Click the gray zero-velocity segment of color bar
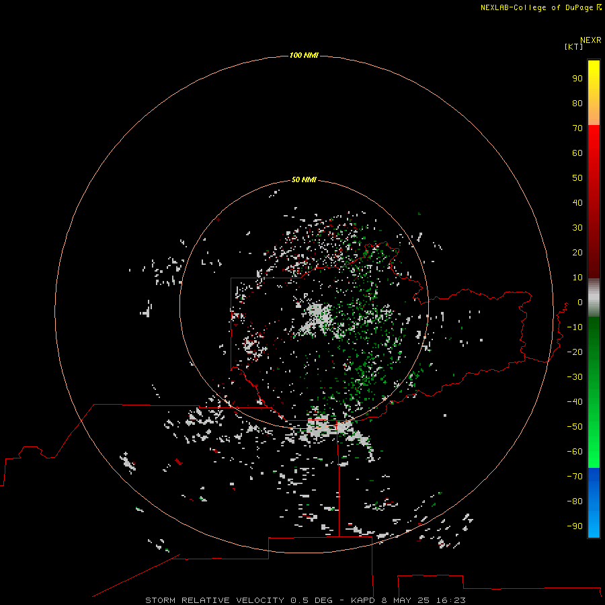Viewport: 605px width, 605px height. click(x=594, y=298)
